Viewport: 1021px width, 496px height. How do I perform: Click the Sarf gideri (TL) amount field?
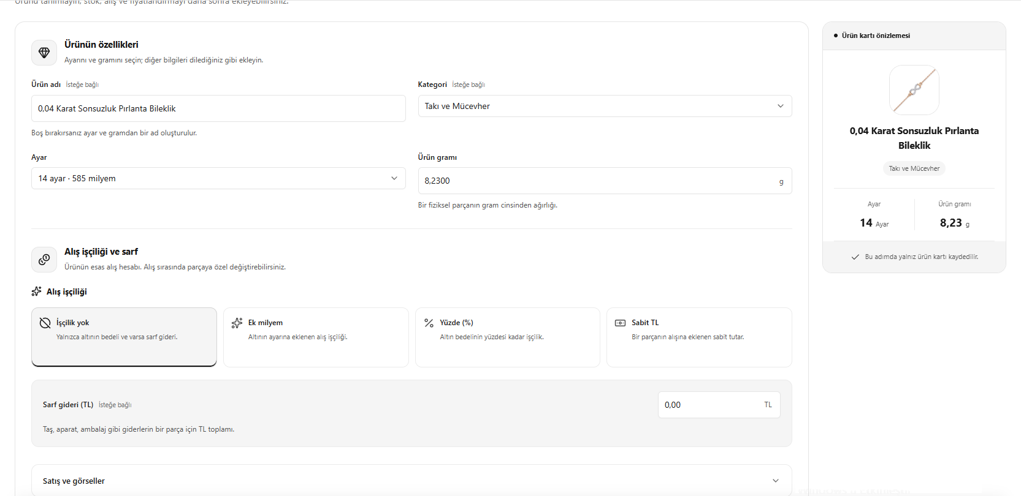pyautogui.click(x=719, y=405)
